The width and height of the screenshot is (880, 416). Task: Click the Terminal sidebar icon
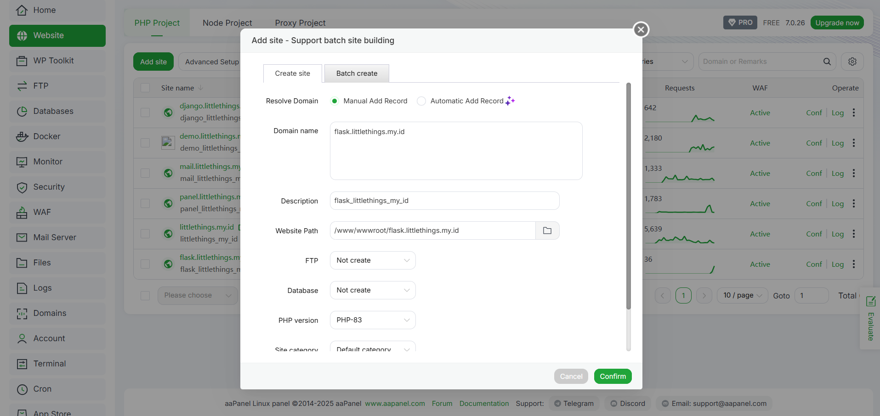click(22, 364)
